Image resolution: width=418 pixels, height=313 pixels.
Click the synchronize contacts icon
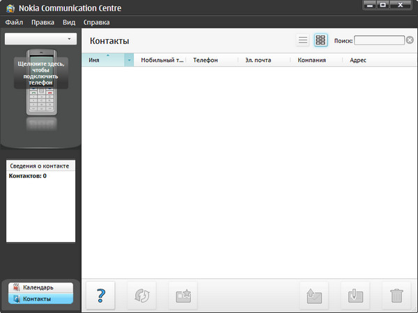[x=141, y=295]
